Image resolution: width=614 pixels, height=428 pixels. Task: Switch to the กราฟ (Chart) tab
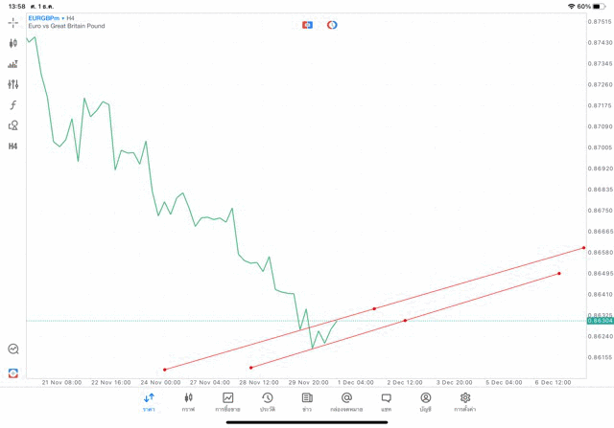tap(188, 402)
